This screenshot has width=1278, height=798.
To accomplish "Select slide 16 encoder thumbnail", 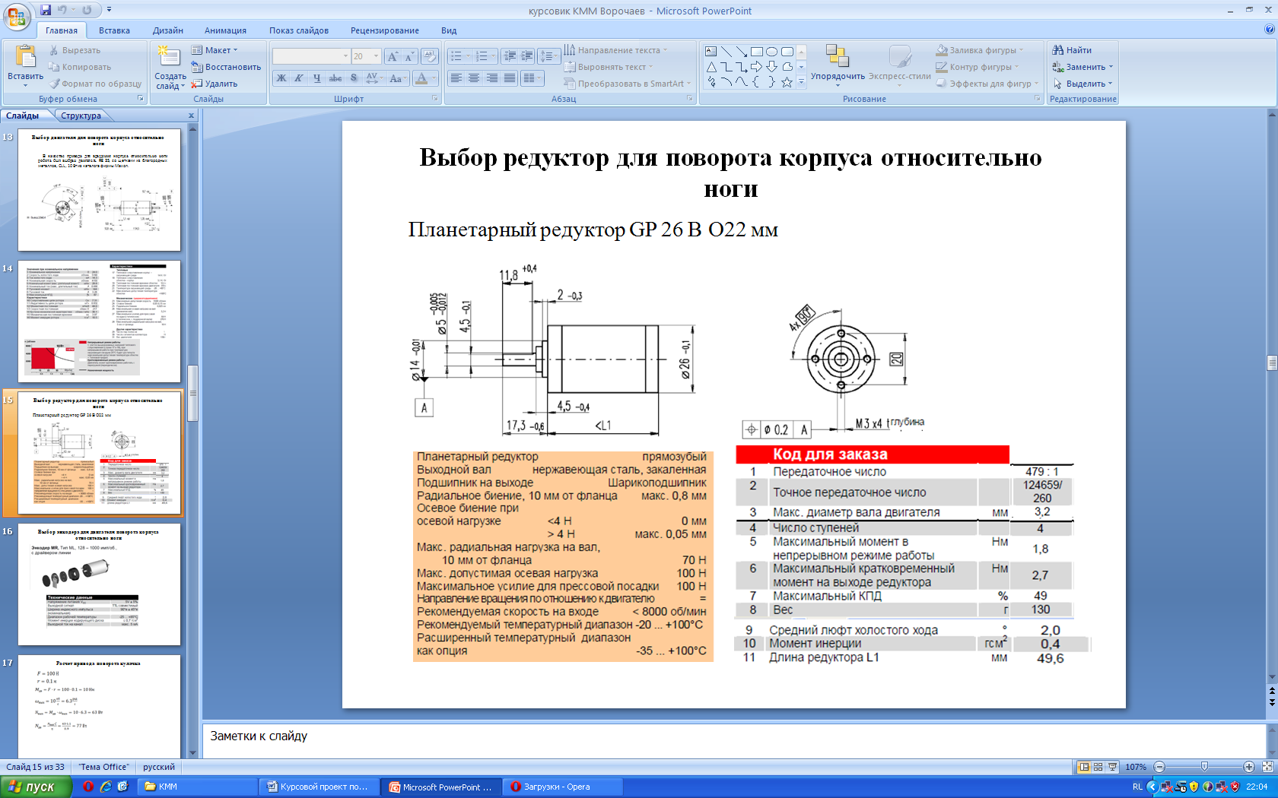I will 99,584.
